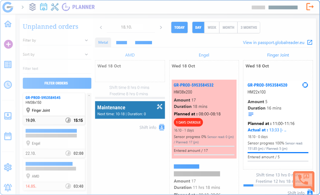Viewport: 320px width, 195px height.
Task: Go to previous day with left arrow
Action: click(x=101, y=27)
